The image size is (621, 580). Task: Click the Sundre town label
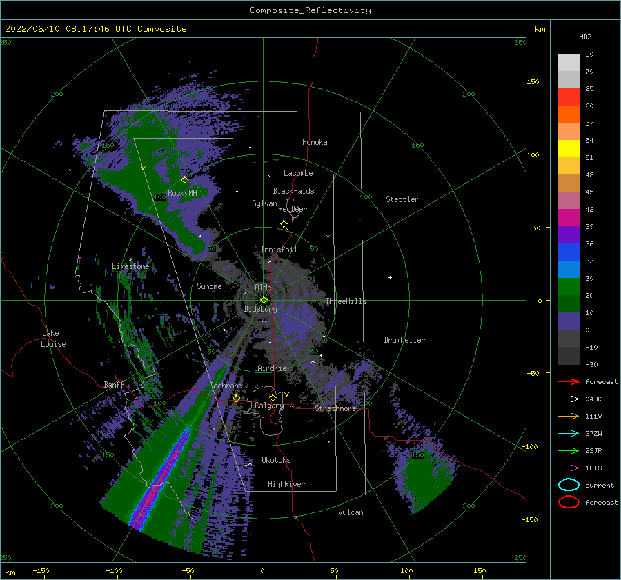coord(209,286)
